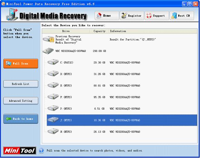Click the Result for Partition (J:,NTFS) text
This screenshot has height=158, width=200.
[x=133, y=39]
